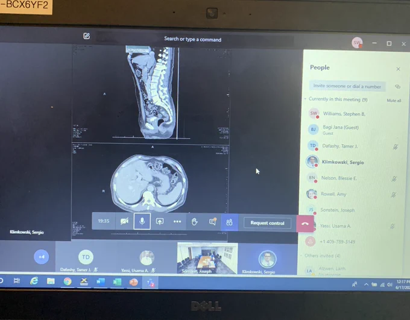Click the SW avatar beside Williams, Stephen

(x=314, y=113)
